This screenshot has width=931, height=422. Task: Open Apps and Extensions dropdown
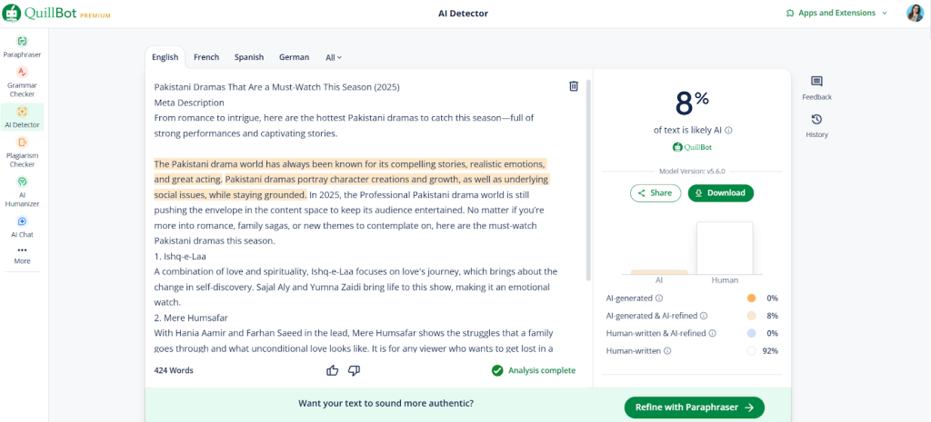pos(836,13)
